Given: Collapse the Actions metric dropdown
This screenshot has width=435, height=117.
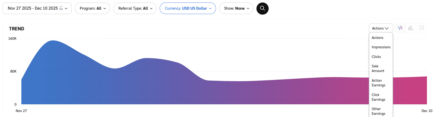Looking at the screenshot, I should pyautogui.click(x=381, y=28).
